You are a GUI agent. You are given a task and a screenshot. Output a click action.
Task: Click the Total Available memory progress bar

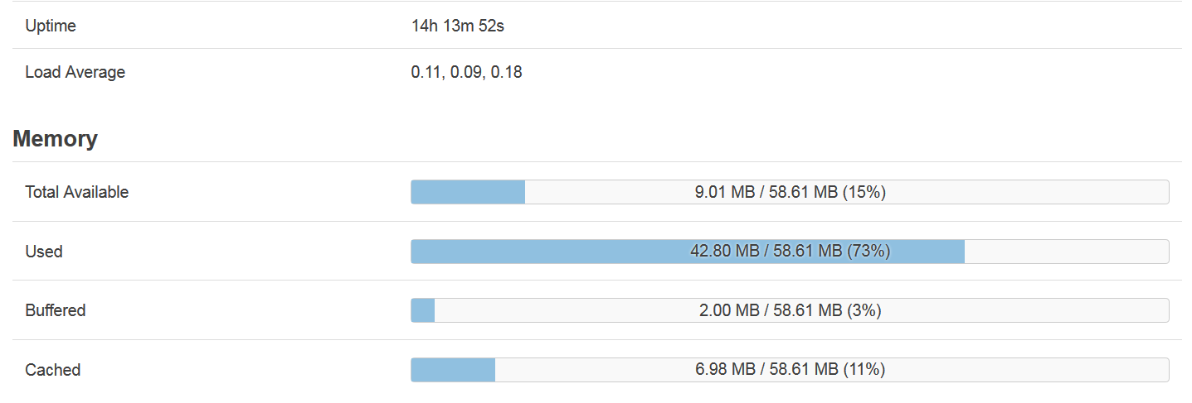tap(790, 192)
